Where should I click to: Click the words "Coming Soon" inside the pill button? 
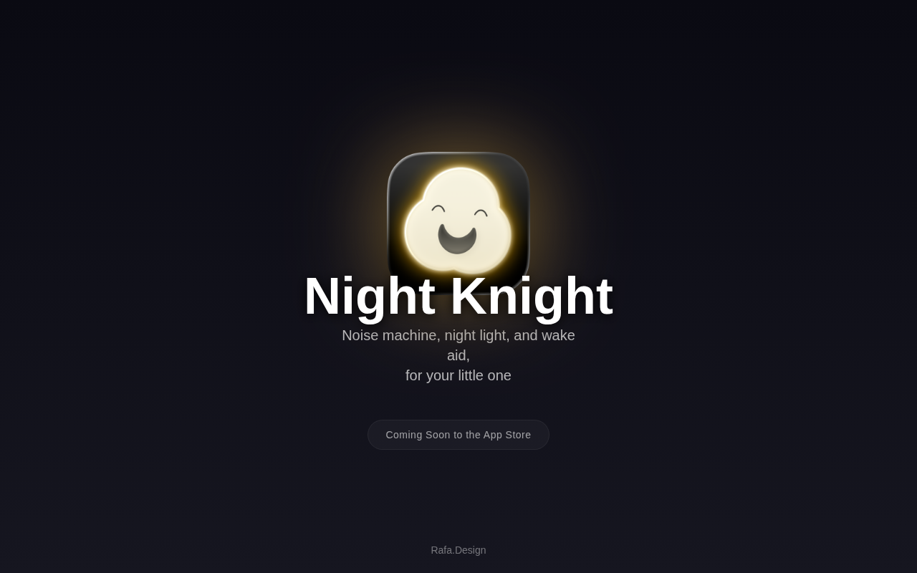(x=418, y=435)
